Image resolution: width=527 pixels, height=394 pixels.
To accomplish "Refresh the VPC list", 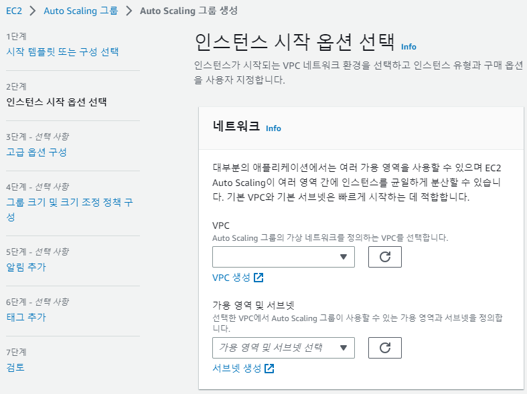I will click(385, 257).
